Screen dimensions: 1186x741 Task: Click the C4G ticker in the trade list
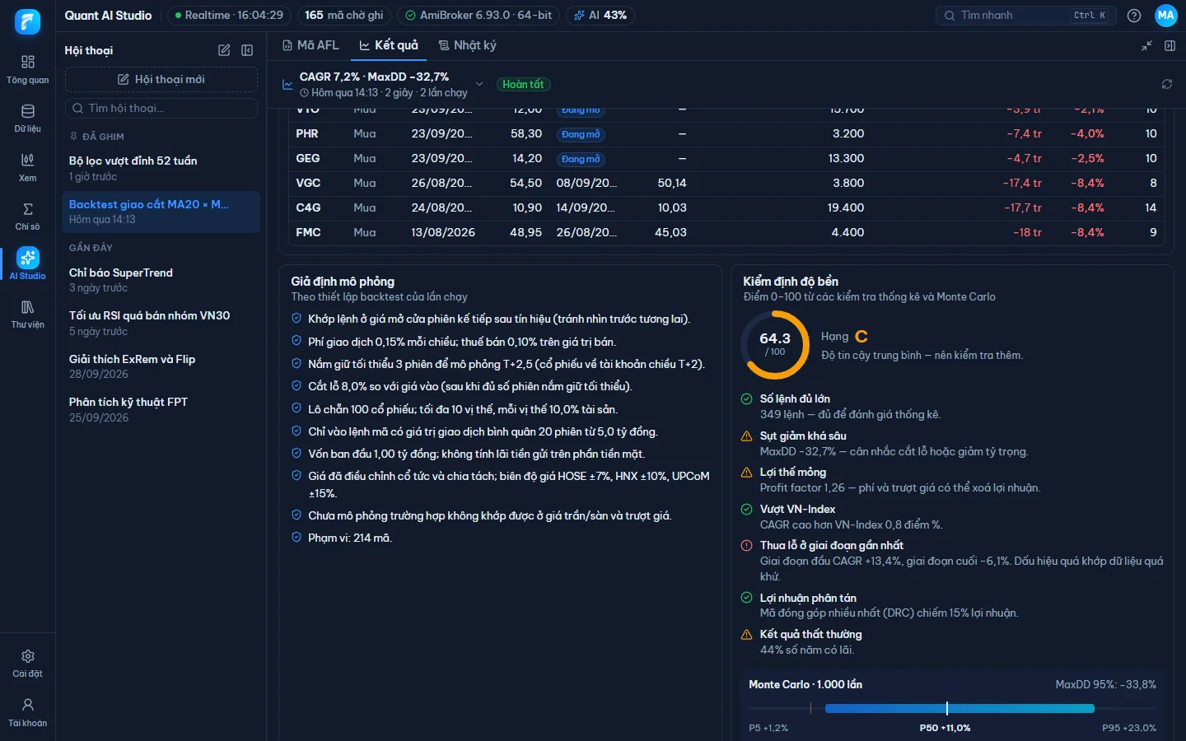point(308,207)
